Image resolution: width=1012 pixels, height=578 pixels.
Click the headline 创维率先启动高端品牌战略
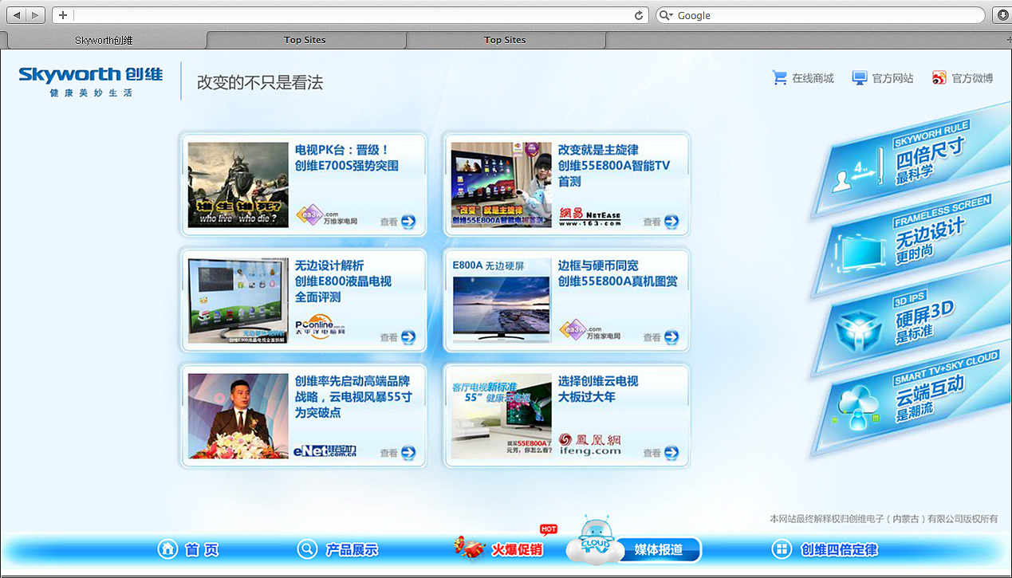pyautogui.click(x=353, y=396)
